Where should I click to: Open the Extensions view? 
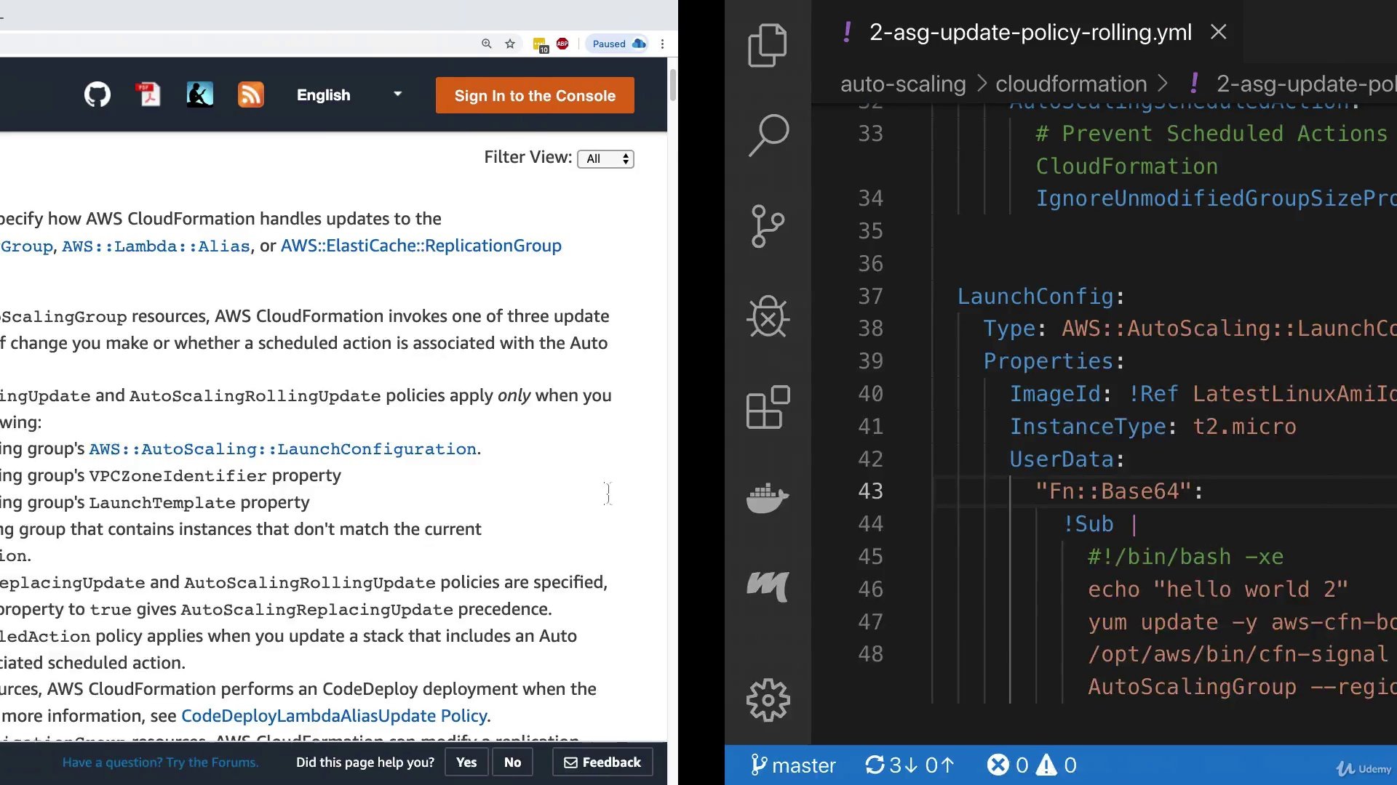coord(768,407)
